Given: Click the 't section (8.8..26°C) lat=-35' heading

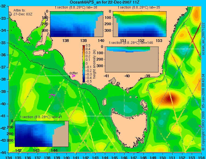Looking at the screenshot, I should (139, 7).
